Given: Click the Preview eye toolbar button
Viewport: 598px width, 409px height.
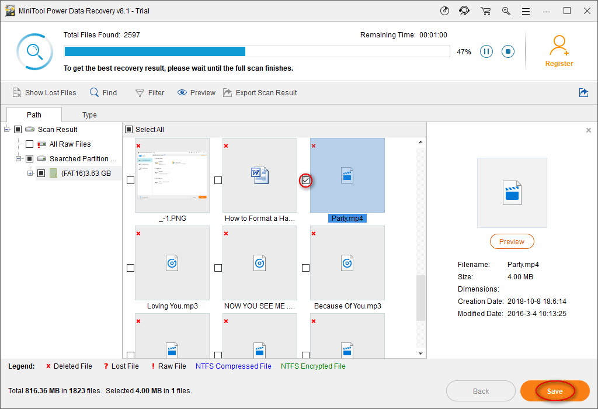Looking at the screenshot, I should (x=196, y=93).
